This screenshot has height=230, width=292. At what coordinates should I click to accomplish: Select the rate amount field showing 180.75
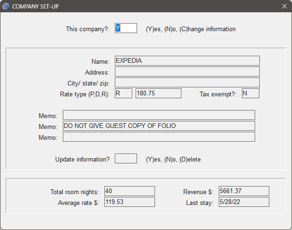pos(158,94)
